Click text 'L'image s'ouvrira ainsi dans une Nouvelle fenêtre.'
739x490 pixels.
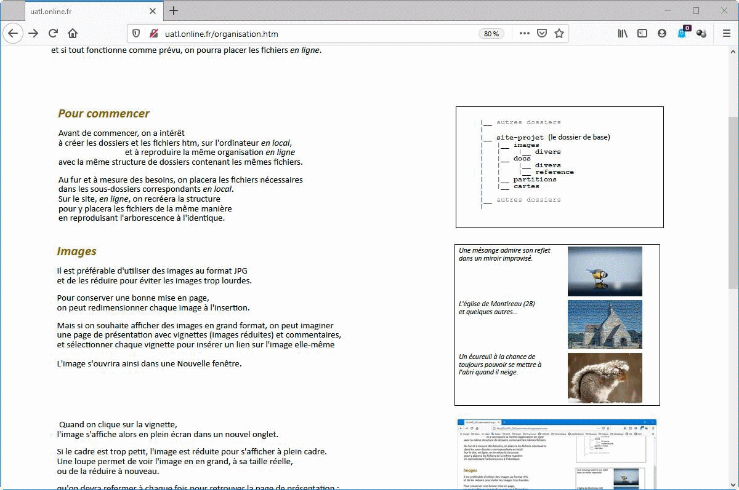149,363
